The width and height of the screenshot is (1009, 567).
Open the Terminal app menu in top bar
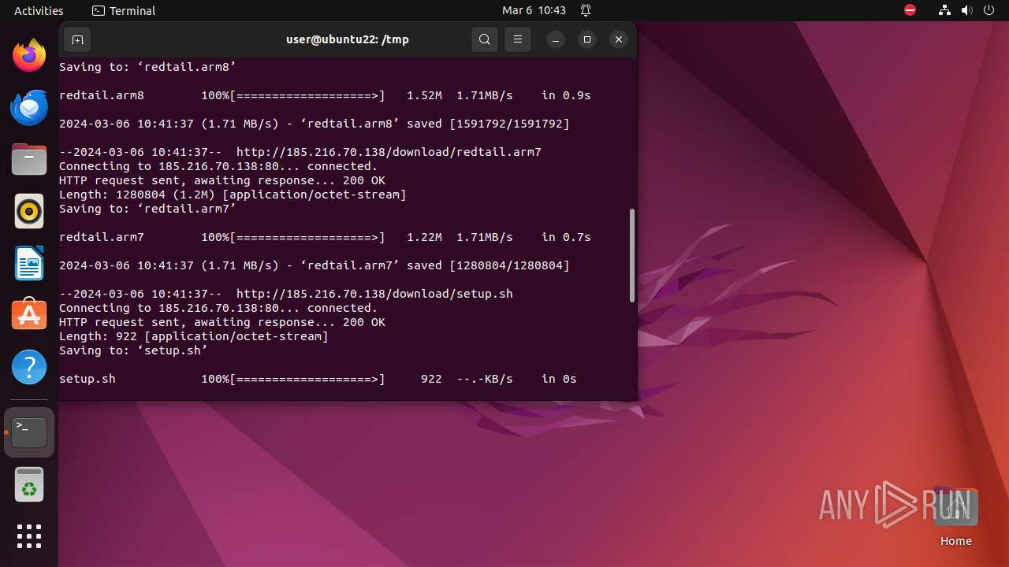point(124,10)
